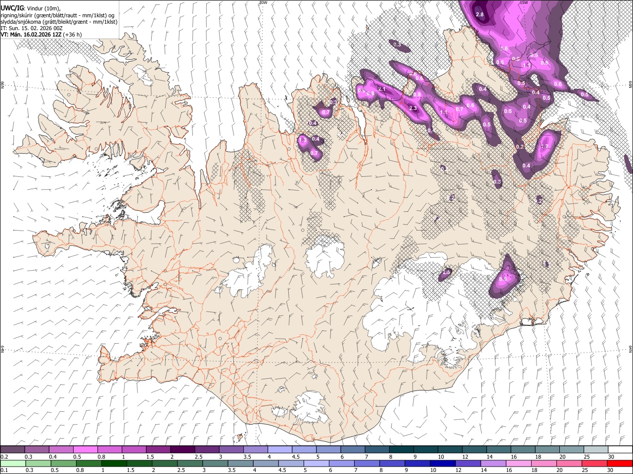Image resolution: width=633 pixels, height=474 pixels.
Task: Pick the darkest purple upper swatch between 2 and 2.5
Action: click(x=182, y=449)
